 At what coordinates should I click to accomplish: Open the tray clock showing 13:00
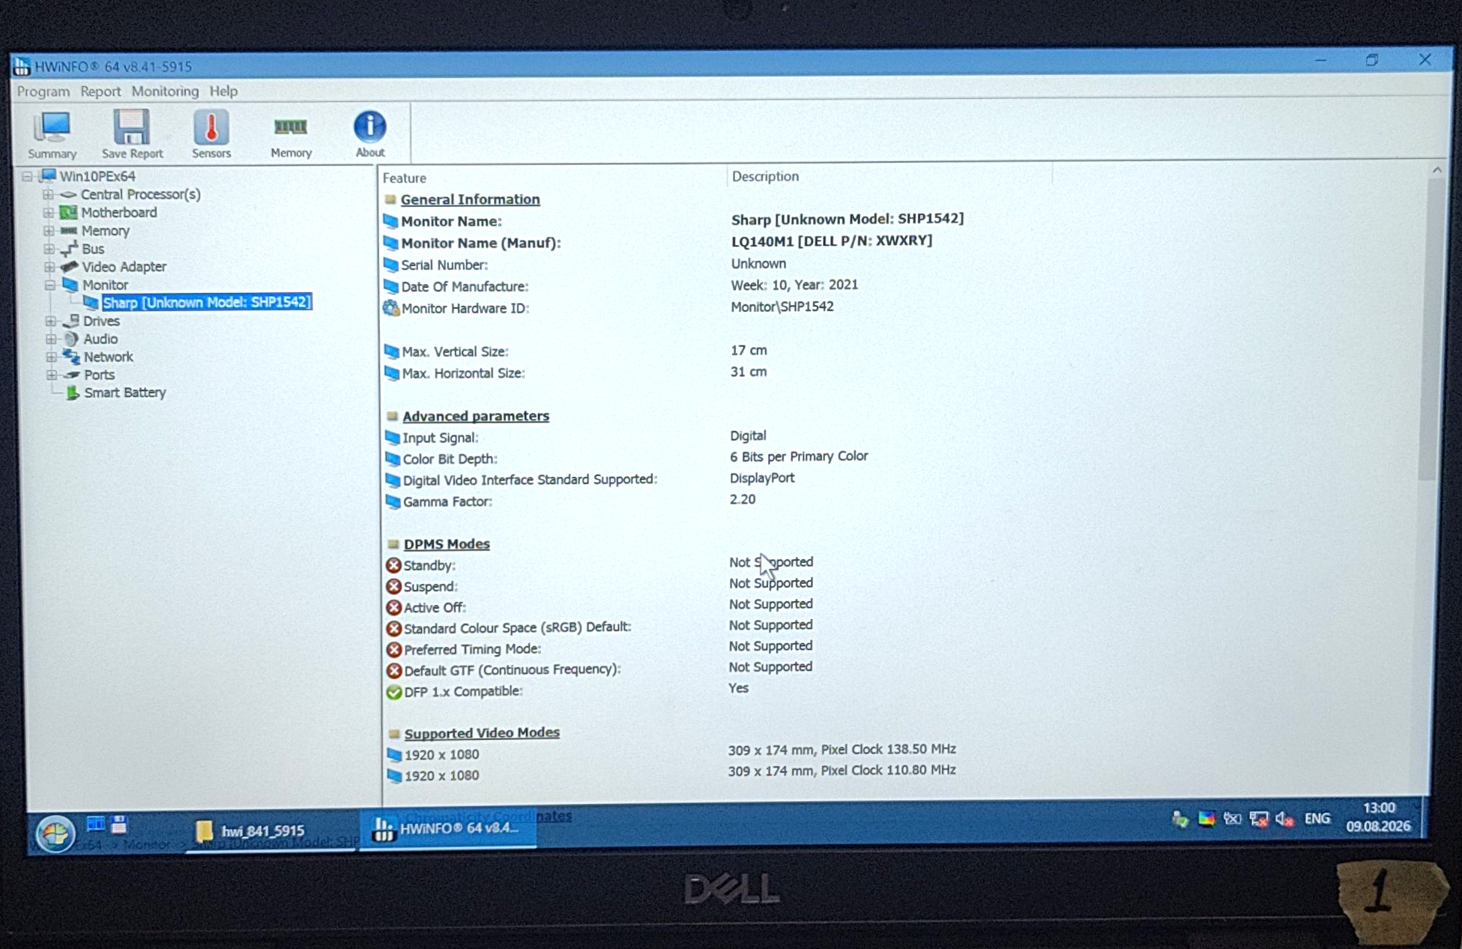coord(1378,817)
